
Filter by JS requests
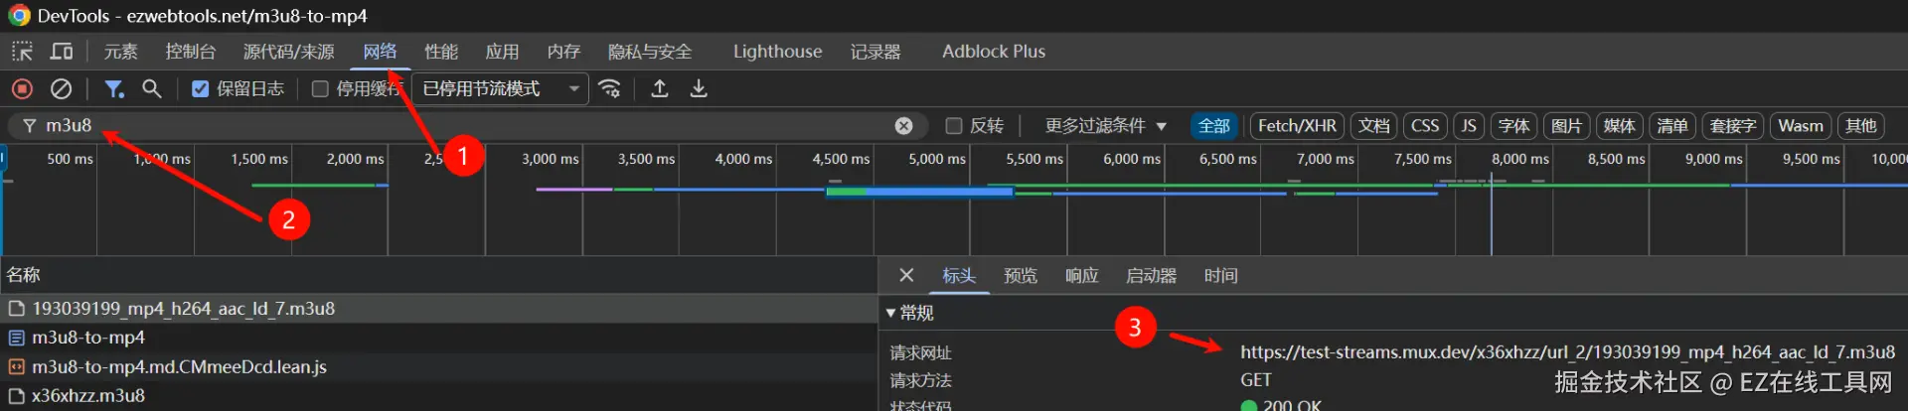(x=1469, y=126)
